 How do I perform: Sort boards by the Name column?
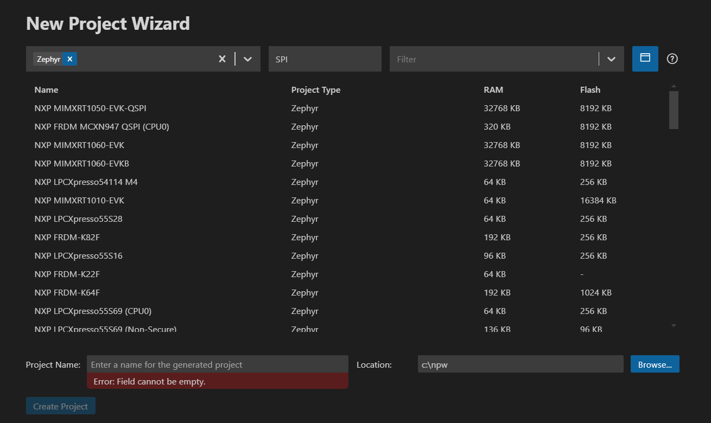[46, 89]
